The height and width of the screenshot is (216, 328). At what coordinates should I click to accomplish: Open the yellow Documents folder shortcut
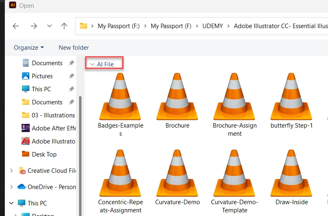pos(47,102)
